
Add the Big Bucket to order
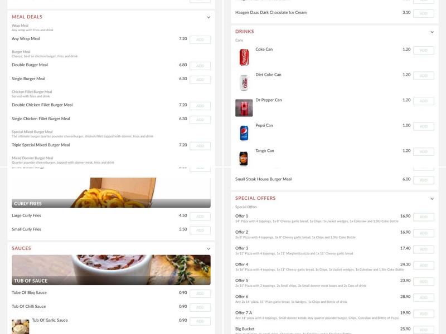[425, 328]
